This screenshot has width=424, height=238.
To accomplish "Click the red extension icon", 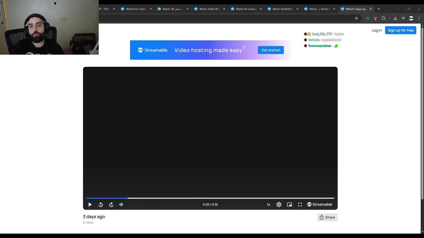I will [x=375, y=19].
